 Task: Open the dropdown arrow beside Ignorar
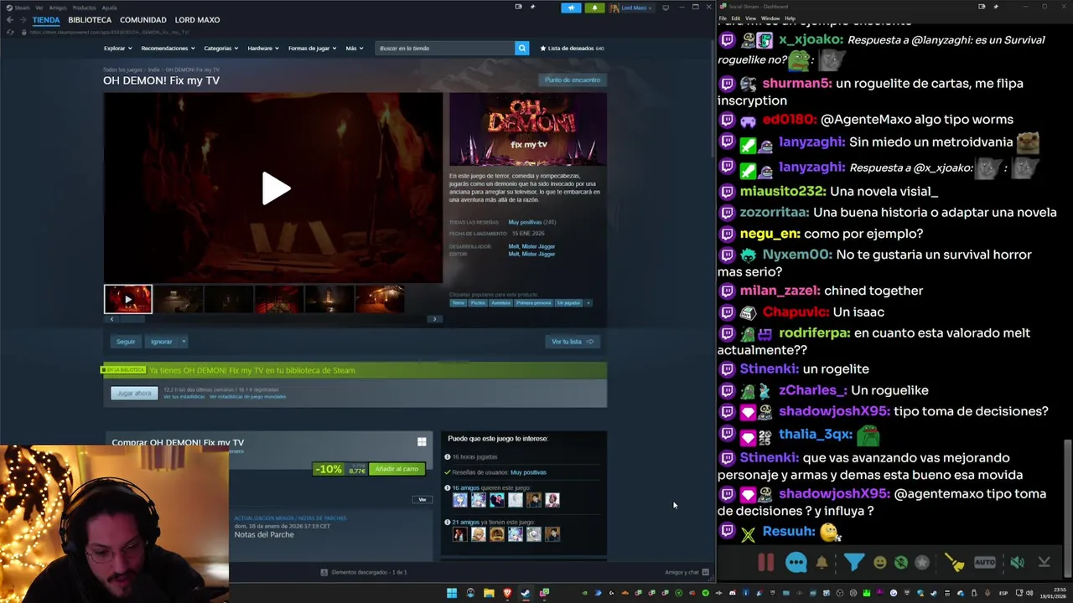pyautogui.click(x=184, y=341)
